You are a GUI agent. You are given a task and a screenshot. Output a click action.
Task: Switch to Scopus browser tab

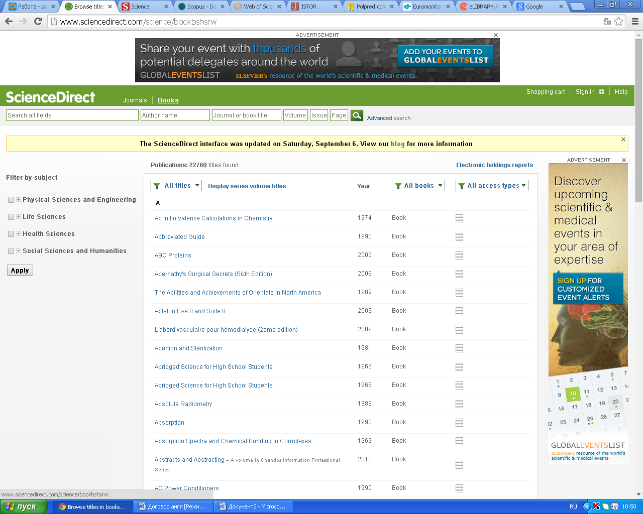click(201, 7)
